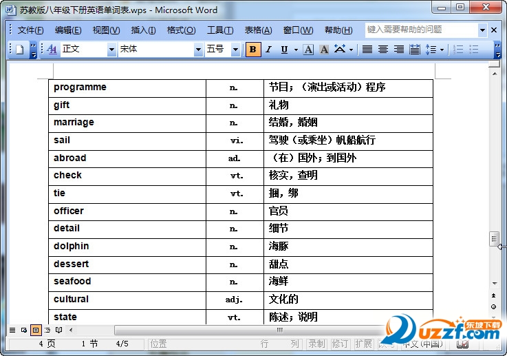Open the 插入(I) menu
The width and height of the screenshot is (507, 356).
(143, 30)
